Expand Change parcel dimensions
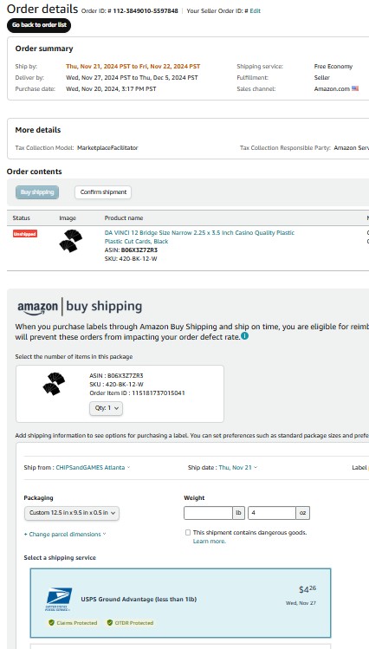The height and width of the screenshot is (649, 369). (65, 535)
